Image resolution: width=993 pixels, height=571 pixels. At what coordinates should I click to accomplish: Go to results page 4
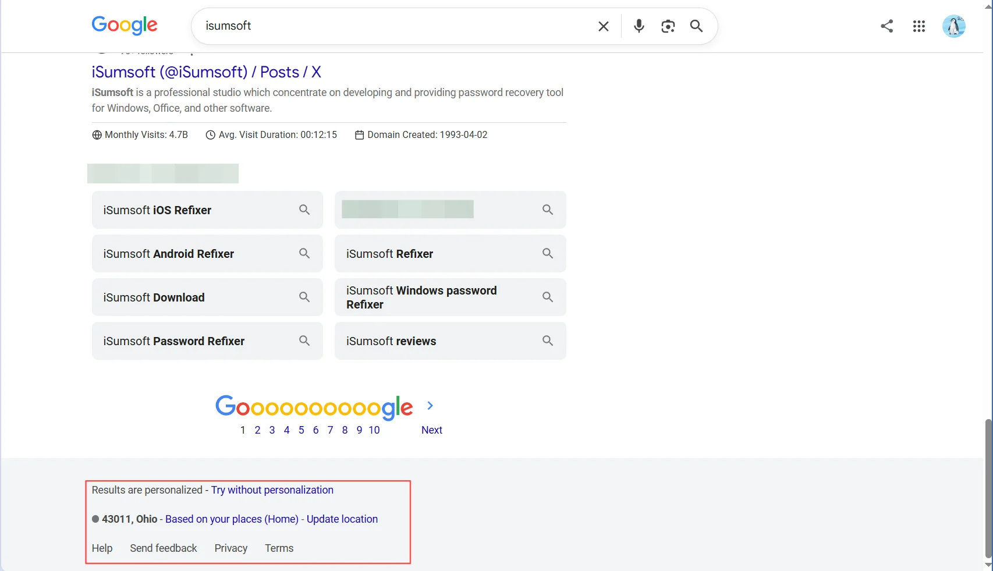[286, 430]
